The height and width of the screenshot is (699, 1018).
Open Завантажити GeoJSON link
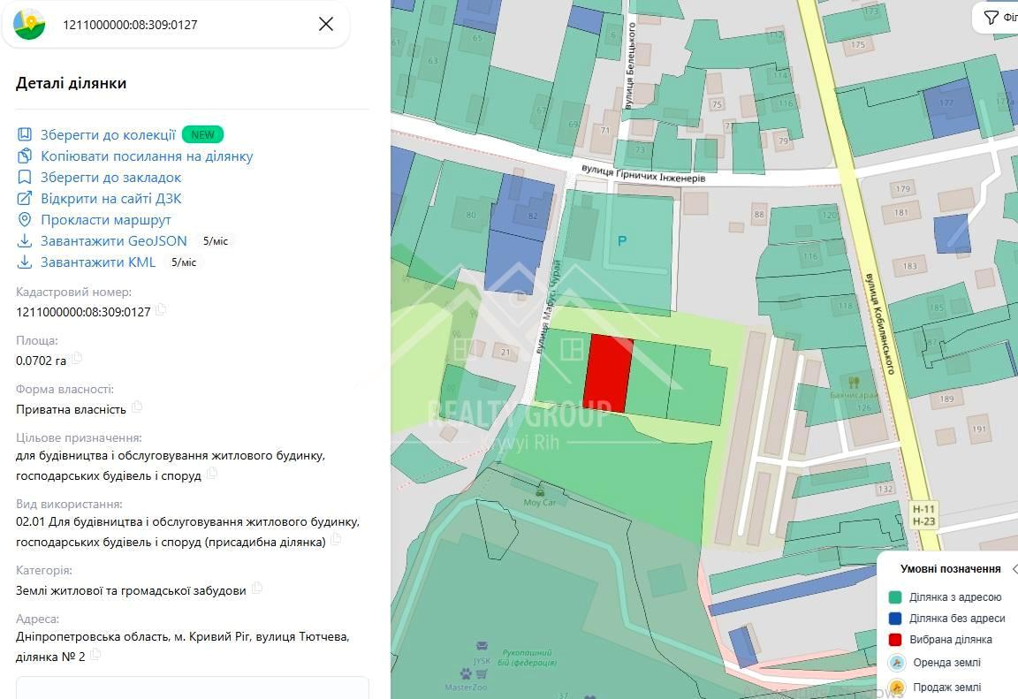pyautogui.click(x=114, y=240)
